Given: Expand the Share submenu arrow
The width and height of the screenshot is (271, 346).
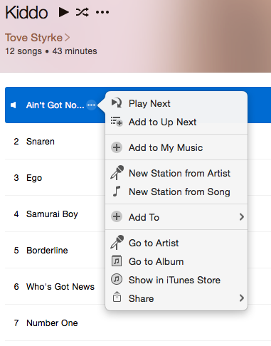Looking at the screenshot, I should click(241, 298).
